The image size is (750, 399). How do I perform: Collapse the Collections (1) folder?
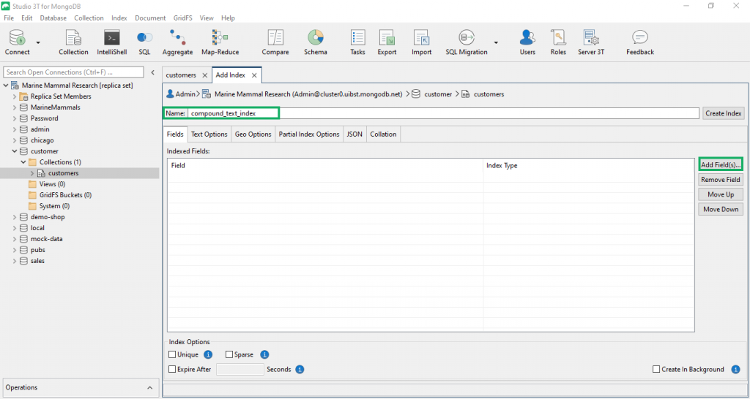23,162
